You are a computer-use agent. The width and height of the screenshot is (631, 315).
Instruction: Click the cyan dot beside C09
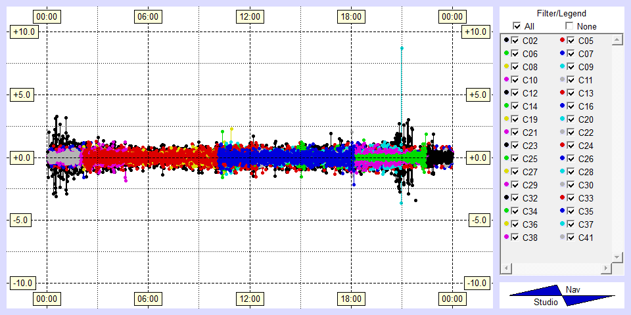pyautogui.click(x=562, y=67)
